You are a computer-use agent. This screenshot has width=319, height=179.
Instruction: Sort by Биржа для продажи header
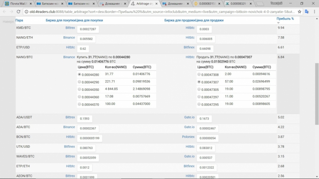(x=180, y=20)
